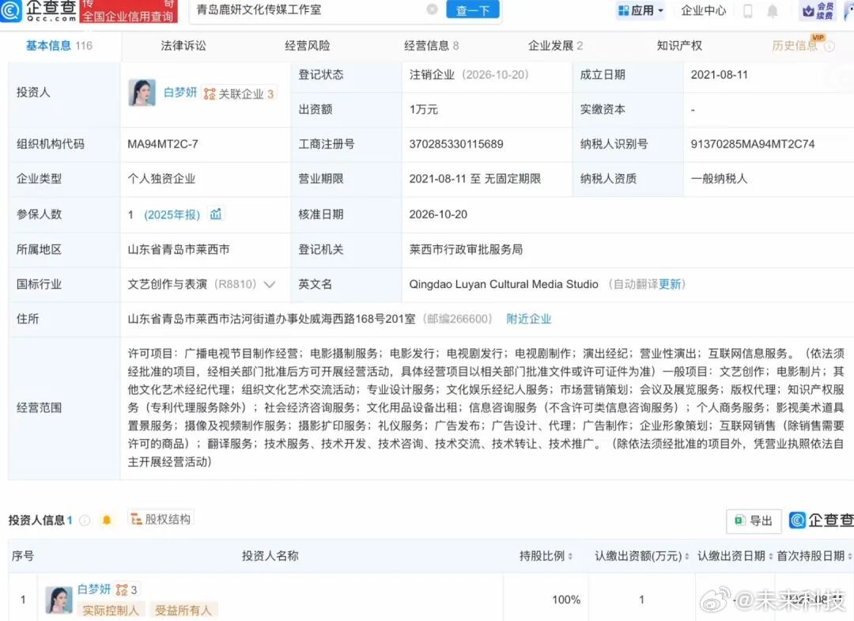Open the (2025年报) link
Viewport: 854px width, 621px height.
[172, 214]
